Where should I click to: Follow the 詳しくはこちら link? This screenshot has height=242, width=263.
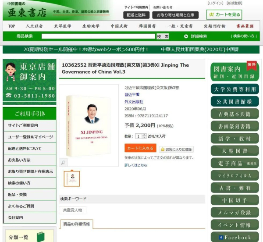[135, 165]
